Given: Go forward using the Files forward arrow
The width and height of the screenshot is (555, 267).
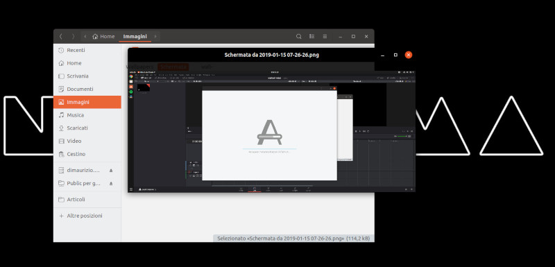Looking at the screenshot, I should [x=74, y=37].
